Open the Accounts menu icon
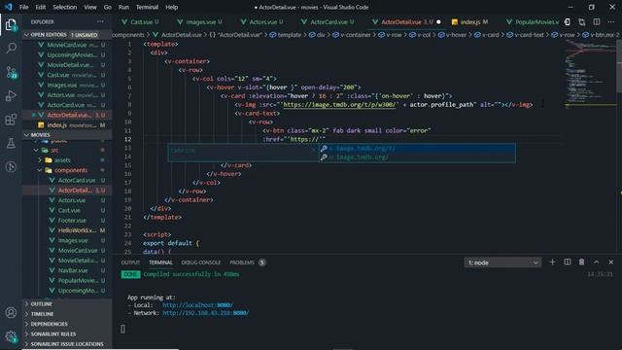 (x=11, y=313)
